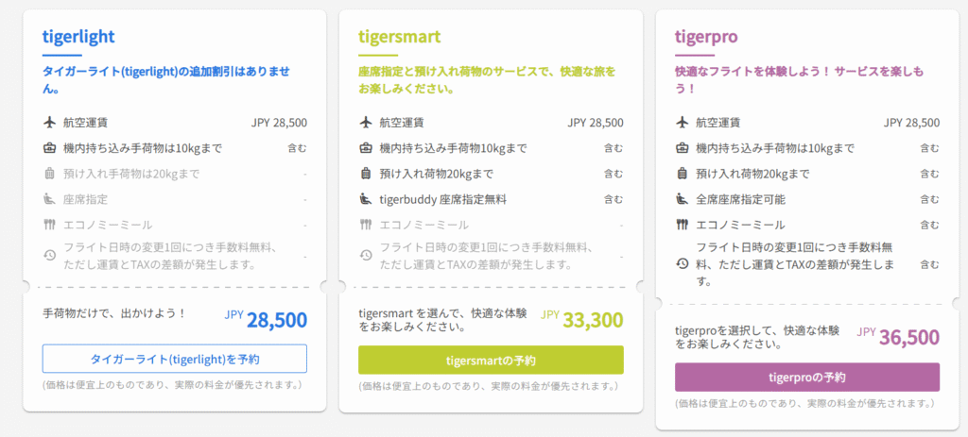Click the airplane icon in the tigerlight card

50,123
